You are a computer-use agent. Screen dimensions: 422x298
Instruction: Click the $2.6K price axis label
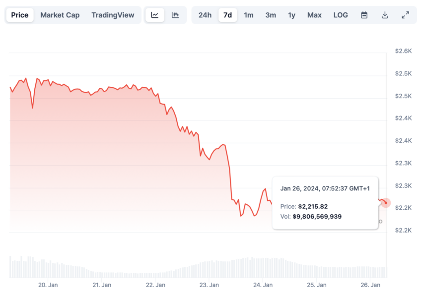point(403,51)
